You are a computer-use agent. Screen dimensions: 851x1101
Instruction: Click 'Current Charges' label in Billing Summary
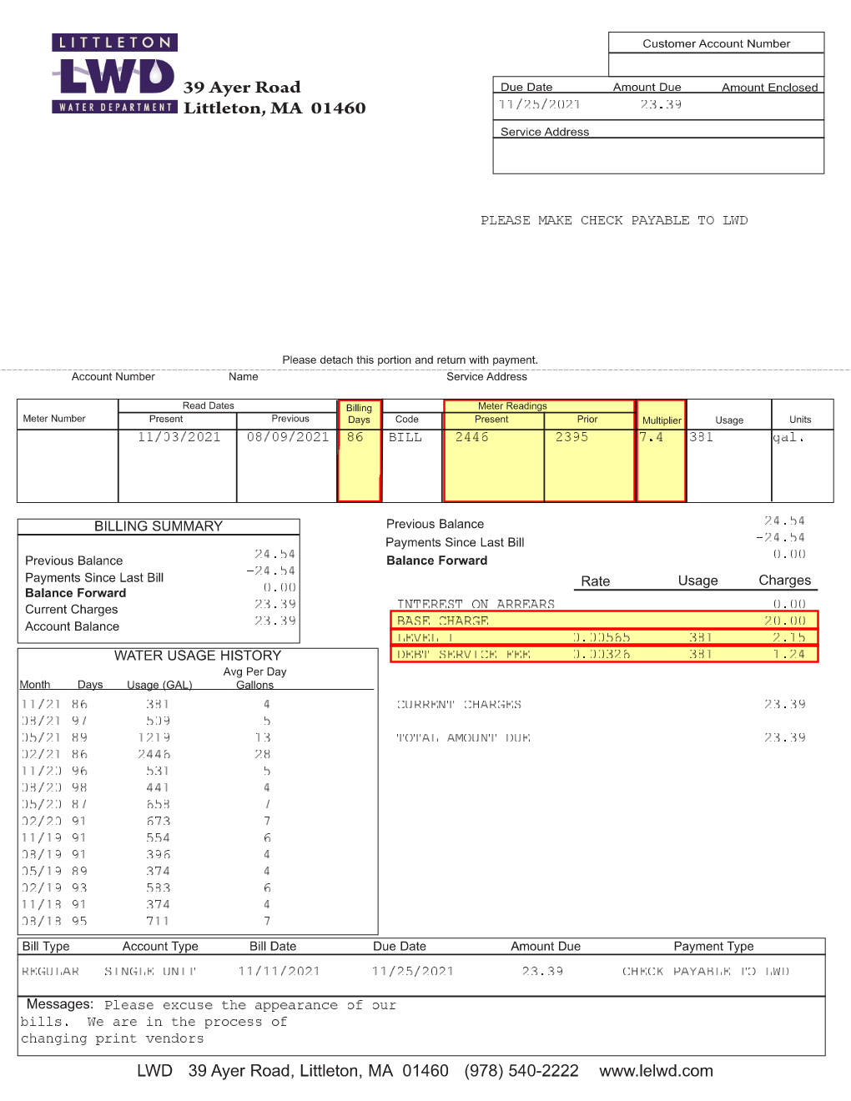(x=72, y=610)
